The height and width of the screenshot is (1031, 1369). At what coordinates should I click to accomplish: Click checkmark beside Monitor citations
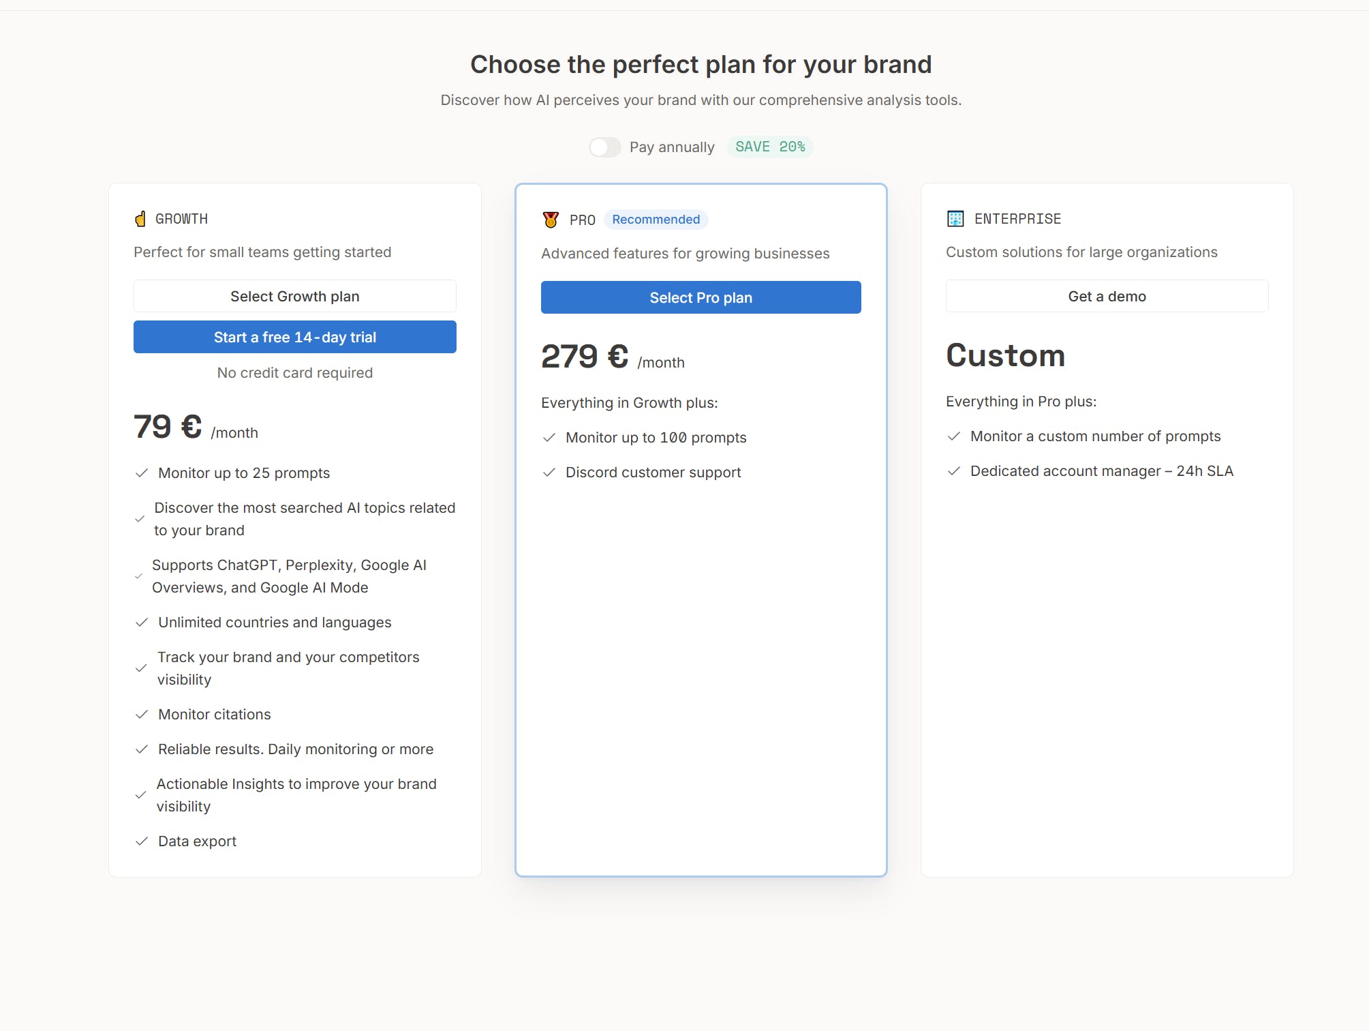[x=142, y=715]
